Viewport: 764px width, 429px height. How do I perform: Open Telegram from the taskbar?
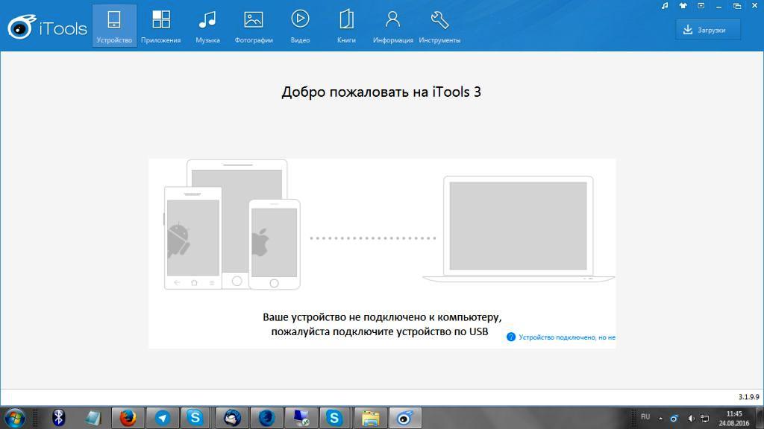coord(162,418)
